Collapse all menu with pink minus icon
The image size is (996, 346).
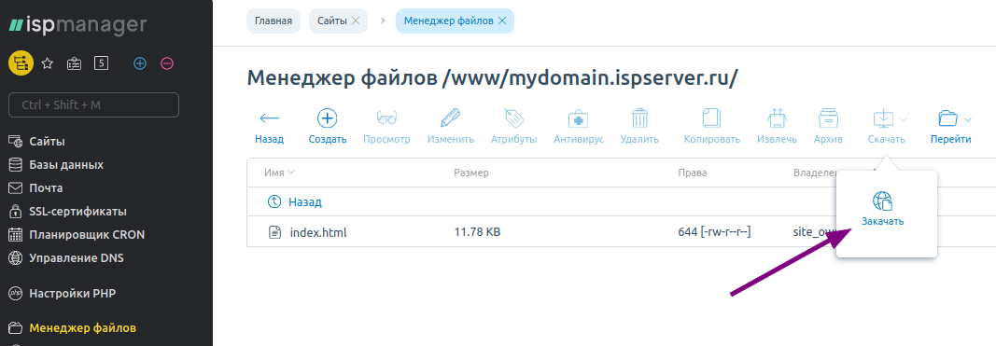(167, 63)
